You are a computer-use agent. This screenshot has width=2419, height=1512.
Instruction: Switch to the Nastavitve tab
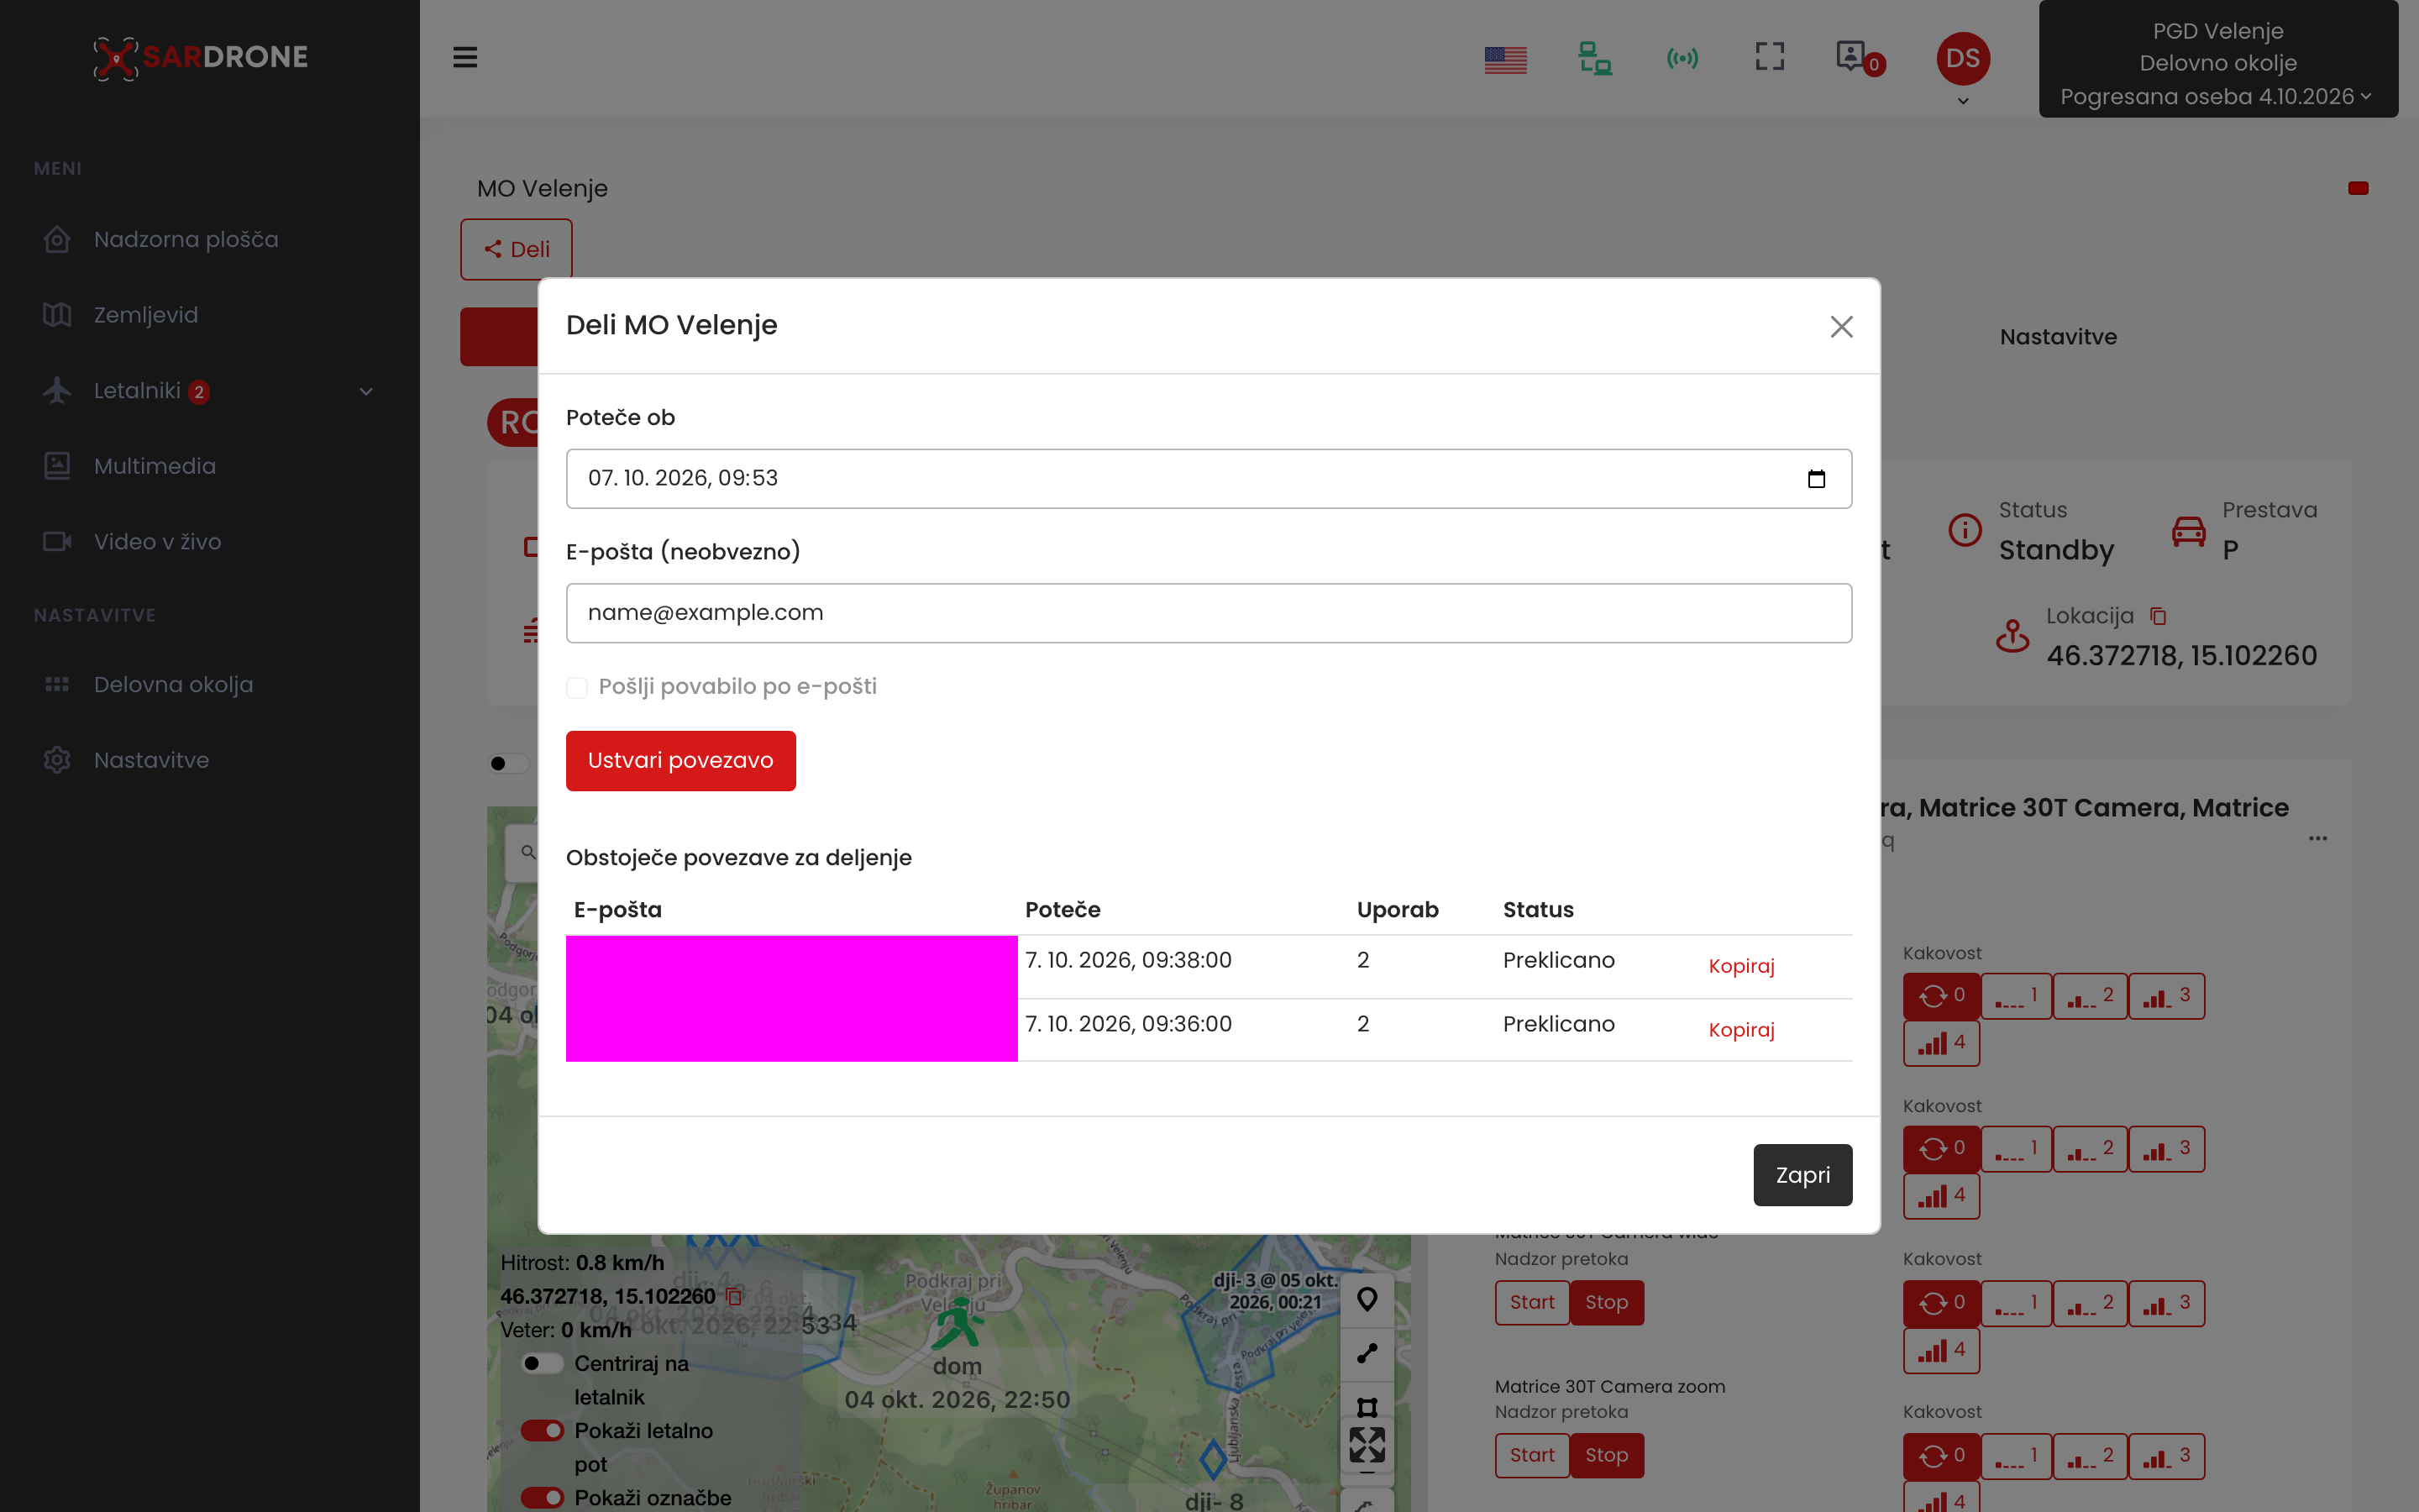click(x=2058, y=337)
